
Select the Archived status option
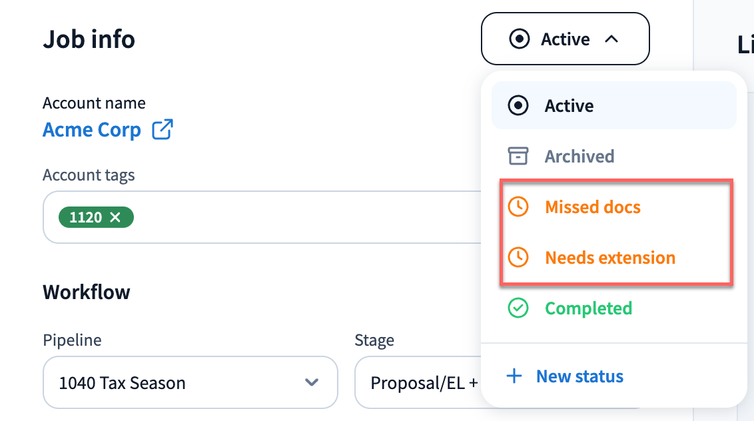(579, 157)
